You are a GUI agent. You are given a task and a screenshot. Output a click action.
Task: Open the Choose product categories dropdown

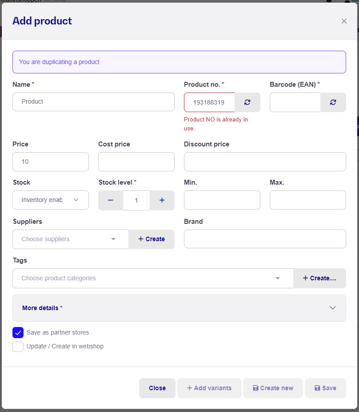tap(153, 278)
